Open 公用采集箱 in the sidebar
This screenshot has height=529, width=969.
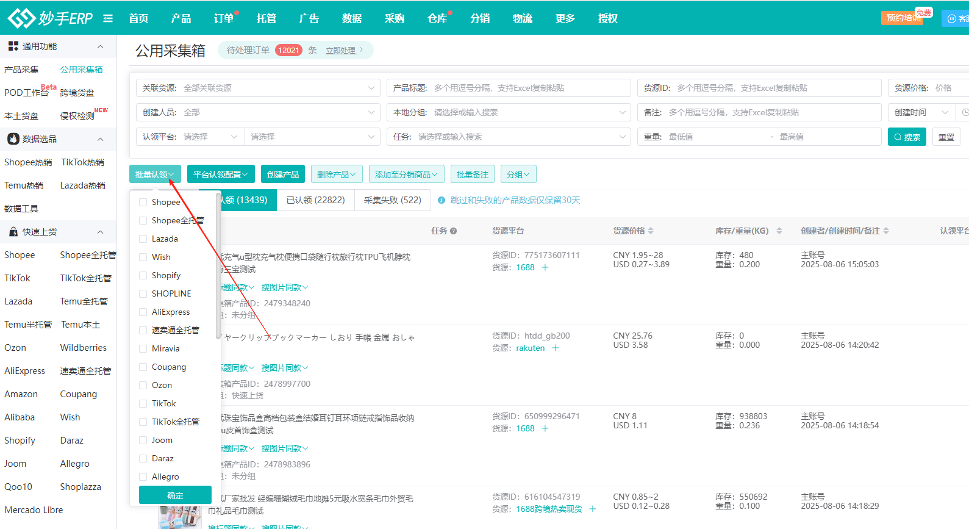(x=81, y=70)
